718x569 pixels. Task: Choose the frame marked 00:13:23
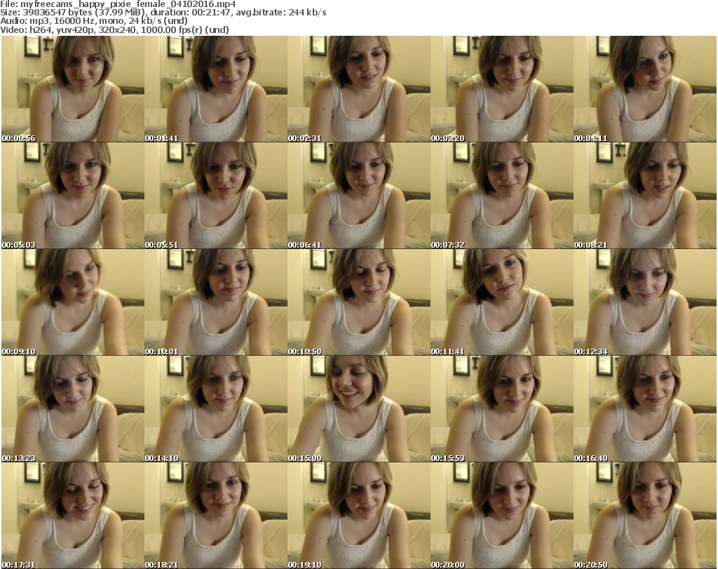click(73, 409)
